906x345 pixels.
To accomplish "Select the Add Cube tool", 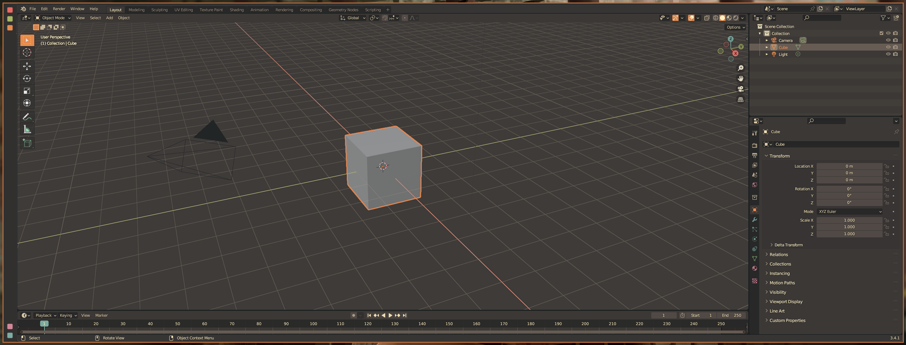I will coord(27,143).
